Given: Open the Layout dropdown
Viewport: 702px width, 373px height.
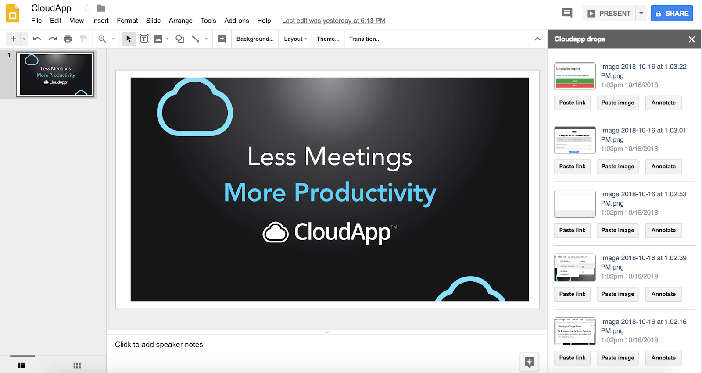Looking at the screenshot, I should pos(295,39).
